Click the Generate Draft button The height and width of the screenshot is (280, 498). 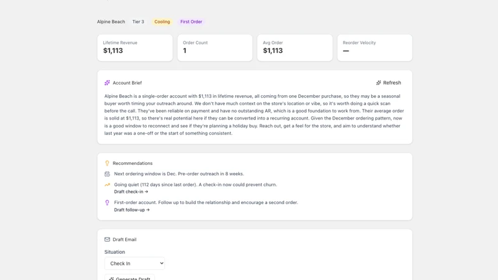click(129, 278)
